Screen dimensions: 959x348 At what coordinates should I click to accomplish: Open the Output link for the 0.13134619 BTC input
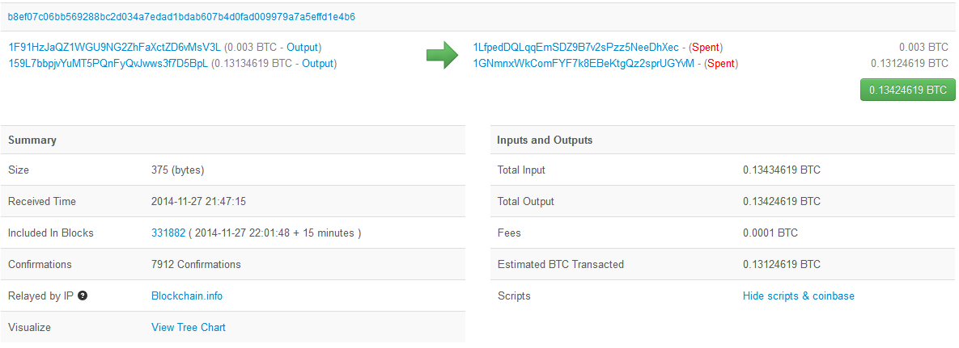pyautogui.click(x=317, y=63)
